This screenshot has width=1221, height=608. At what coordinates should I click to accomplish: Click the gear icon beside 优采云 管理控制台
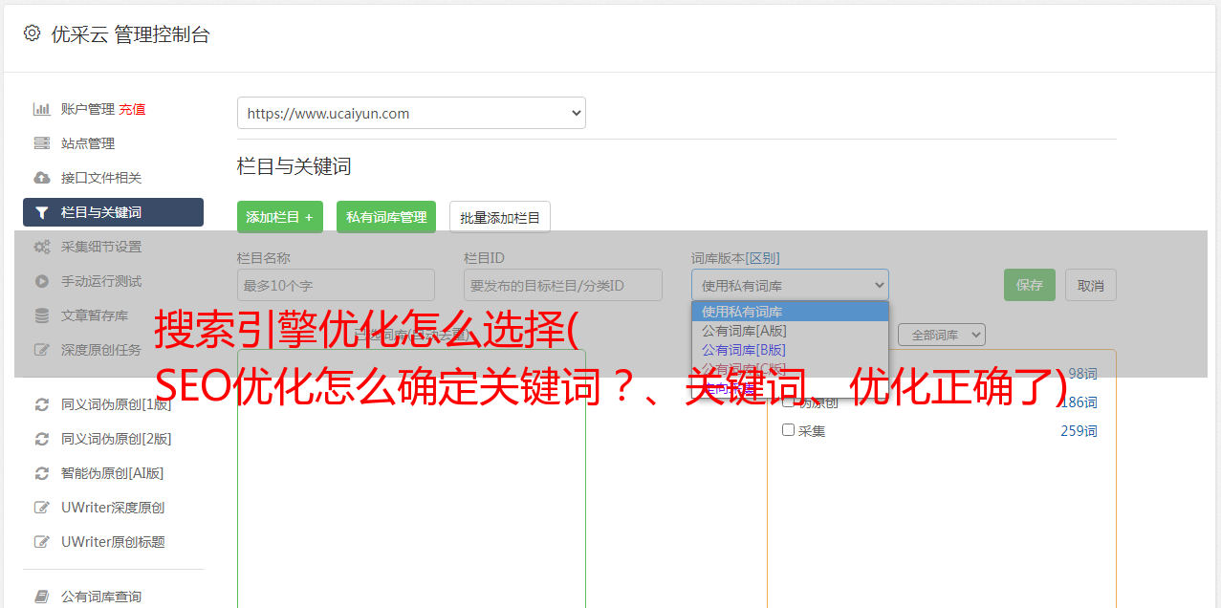click(x=32, y=33)
